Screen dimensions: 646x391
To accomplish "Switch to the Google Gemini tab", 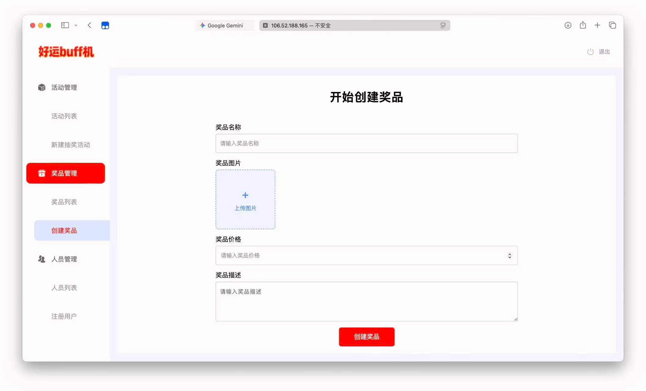I will pos(225,26).
